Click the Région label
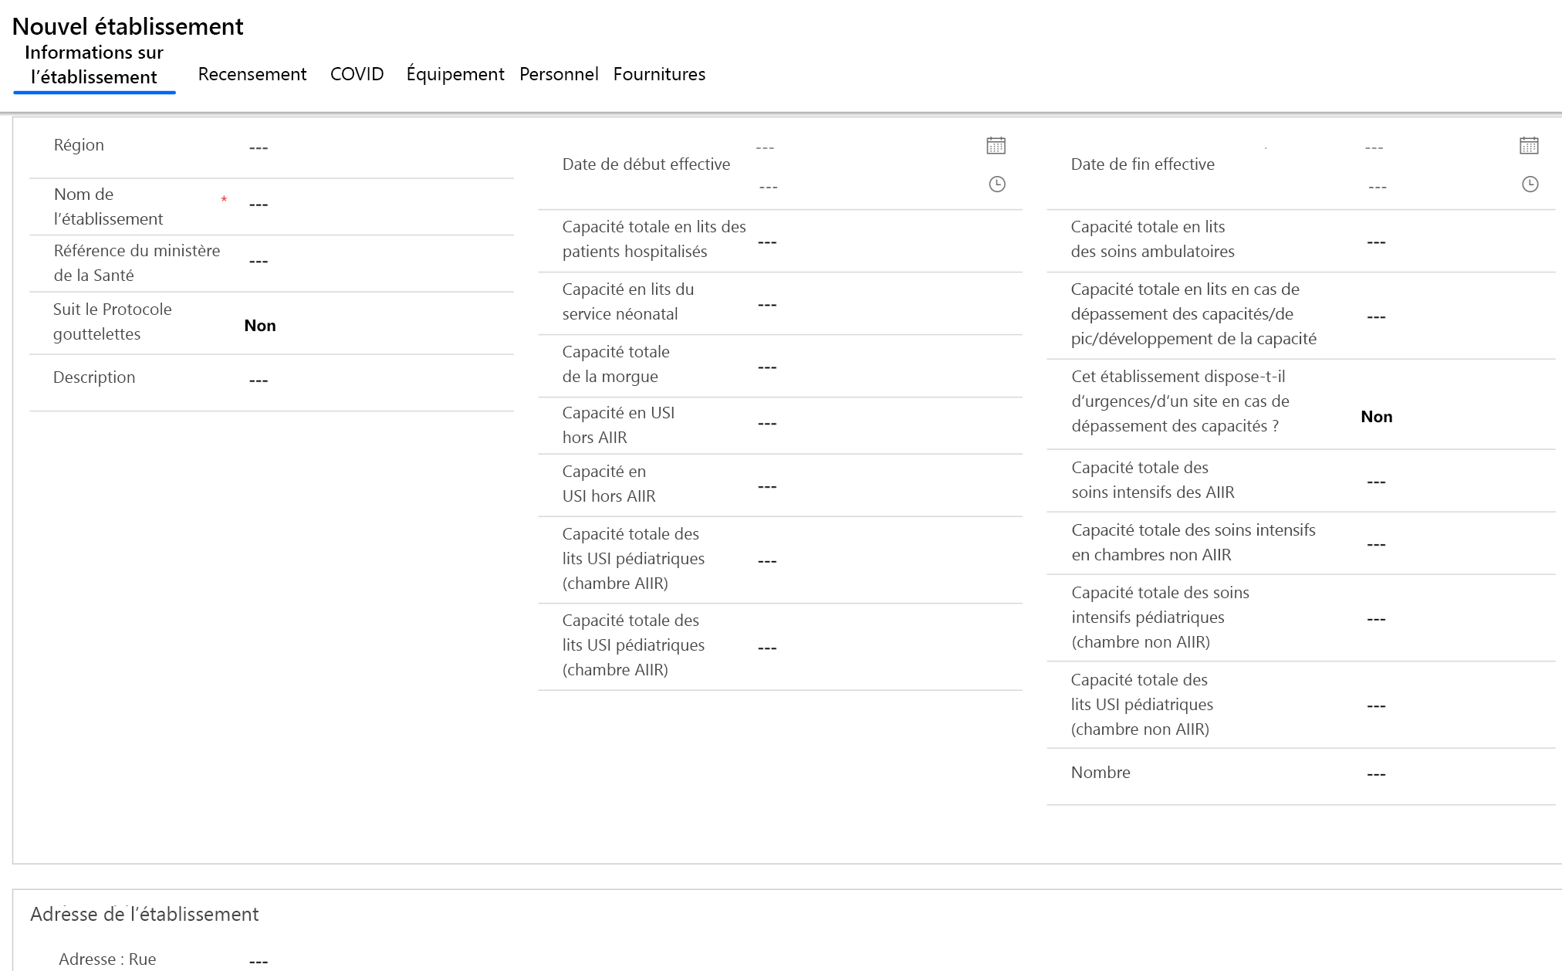 [x=79, y=145]
